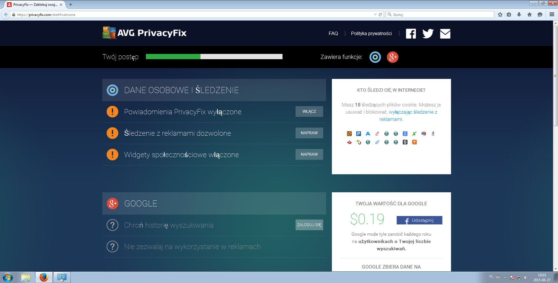This screenshot has width=558, height=283.
Task: Click NAPRAW for 'Śledzenie z reklamami dozwolone'
Action: tap(309, 133)
